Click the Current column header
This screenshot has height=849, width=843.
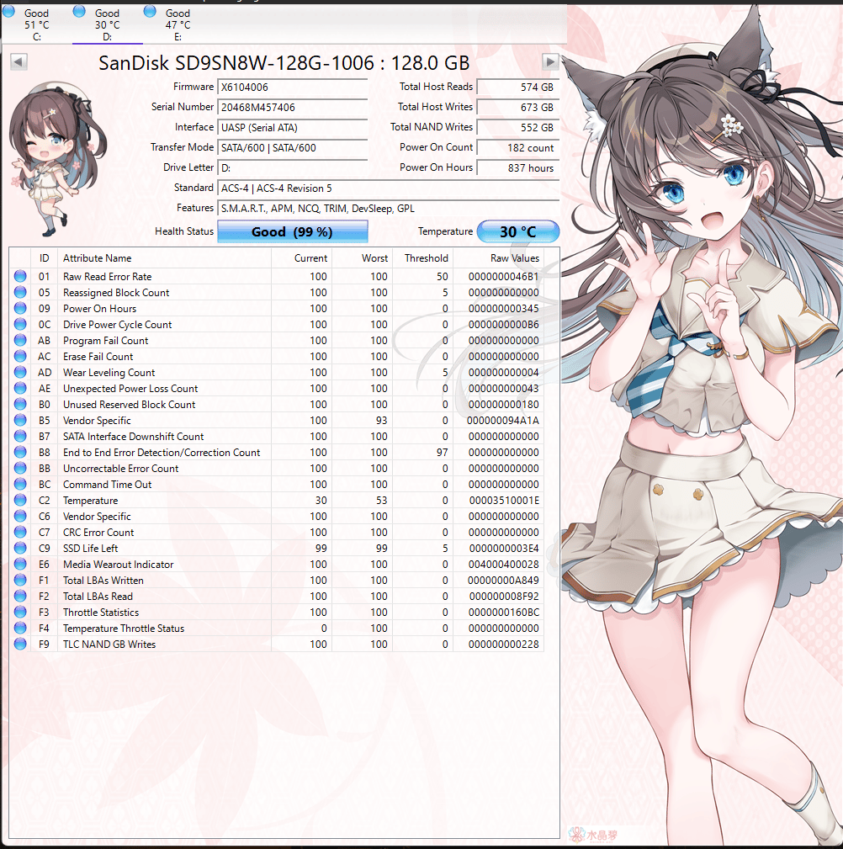point(301,258)
